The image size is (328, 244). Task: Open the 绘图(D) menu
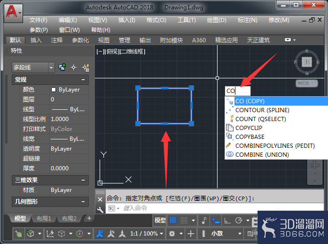pos(217,20)
